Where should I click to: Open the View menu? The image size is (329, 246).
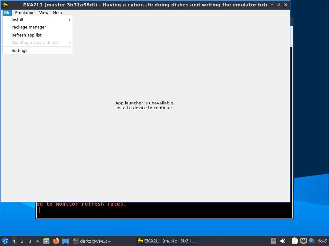44,12
